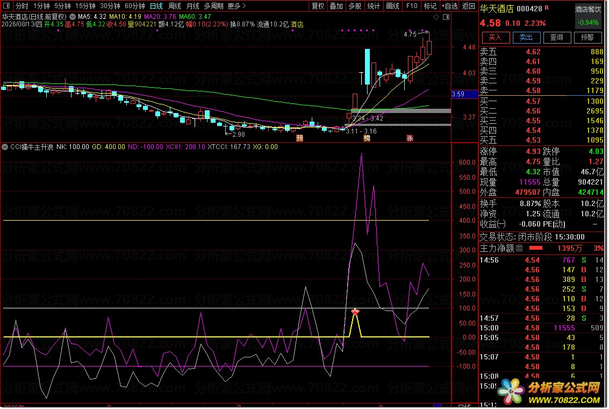Image resolution: width=609 pixels, height=409 pixels.
Task: Open the 酒店餐饮 sector box
Action: click(588, 16)
